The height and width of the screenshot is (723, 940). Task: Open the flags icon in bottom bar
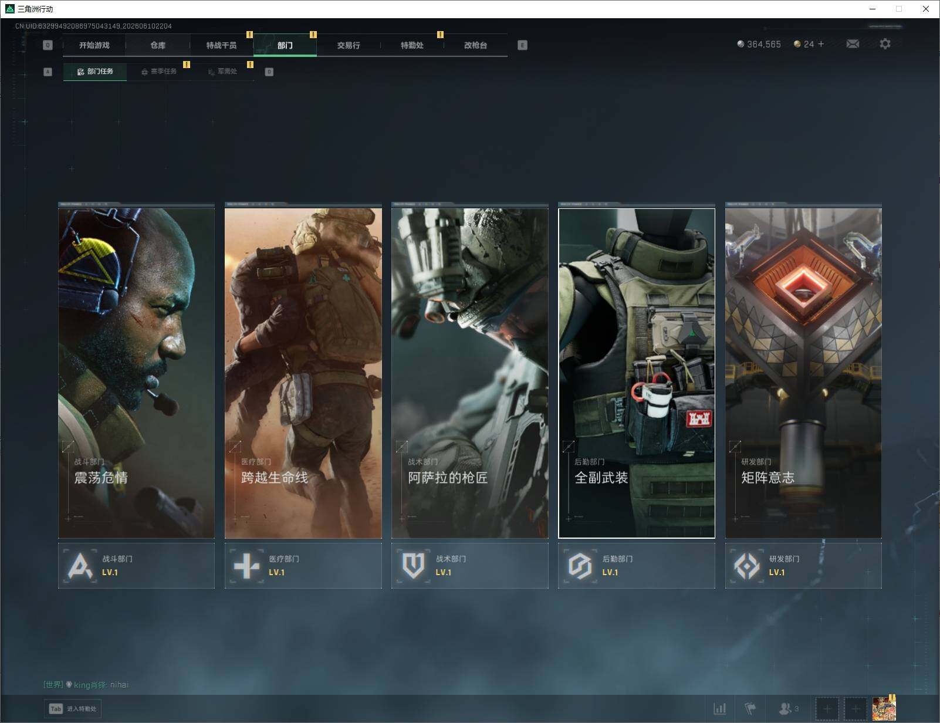click(750, 709)
